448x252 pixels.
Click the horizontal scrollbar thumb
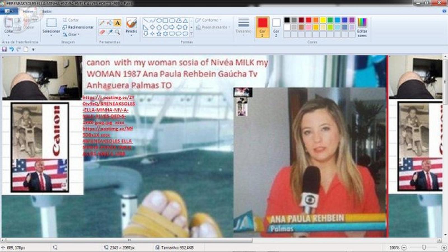[129, 240]
